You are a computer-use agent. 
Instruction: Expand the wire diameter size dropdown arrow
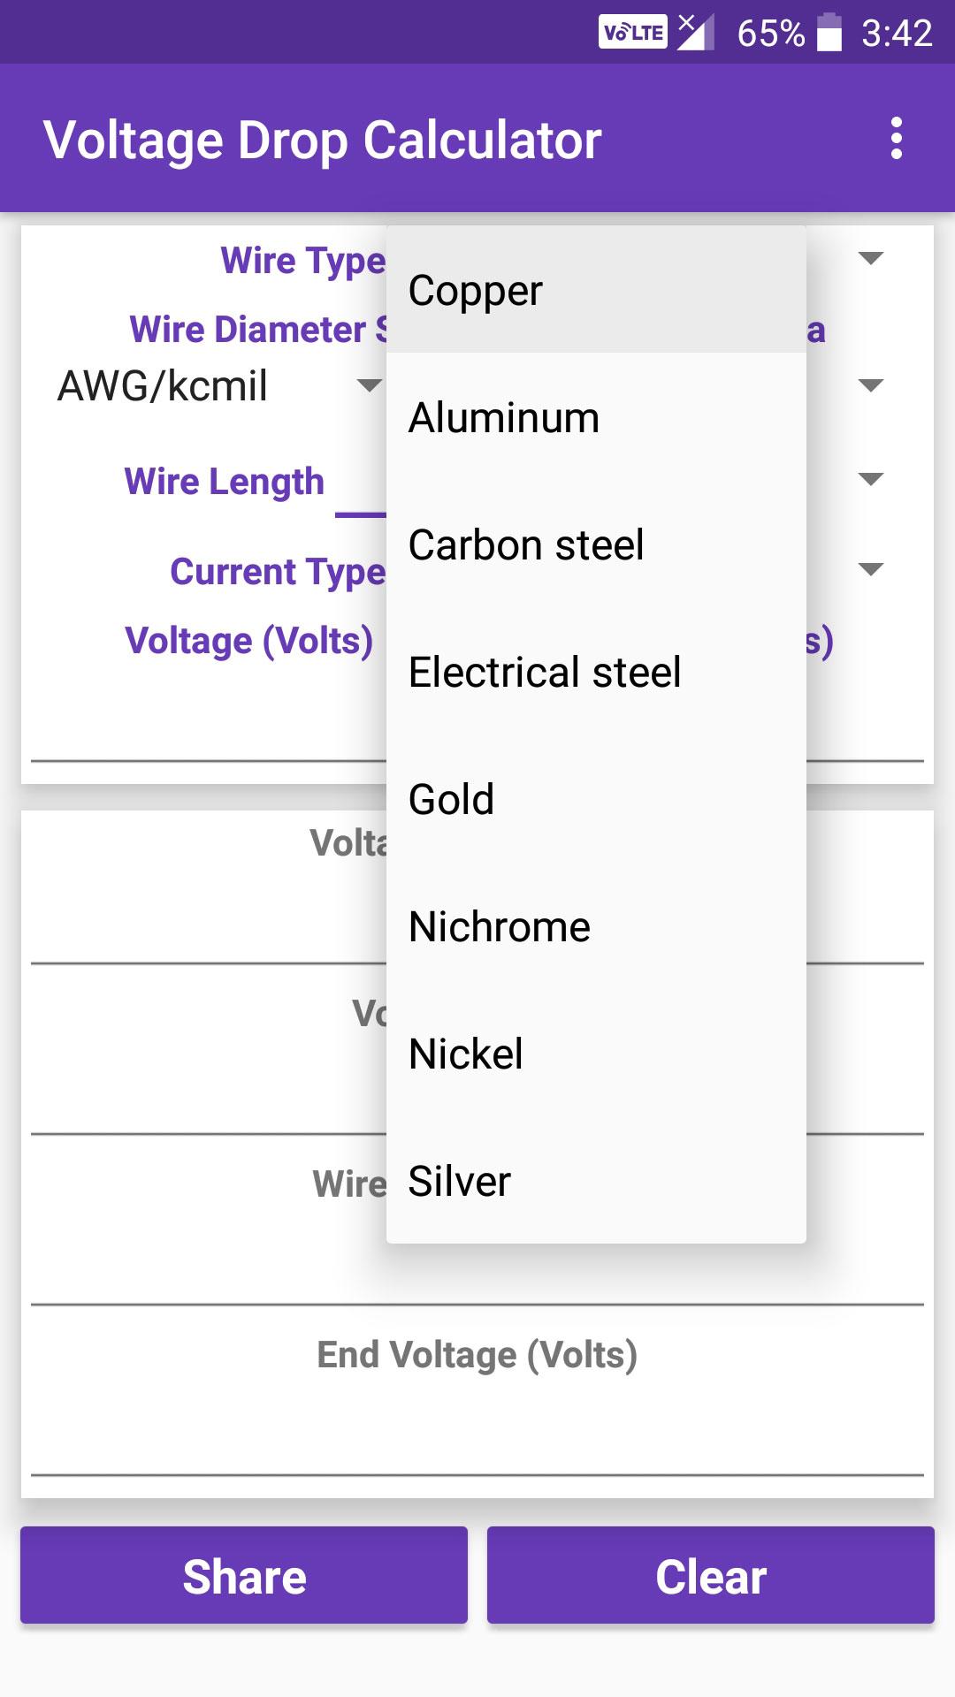click(x=871, y=385)
